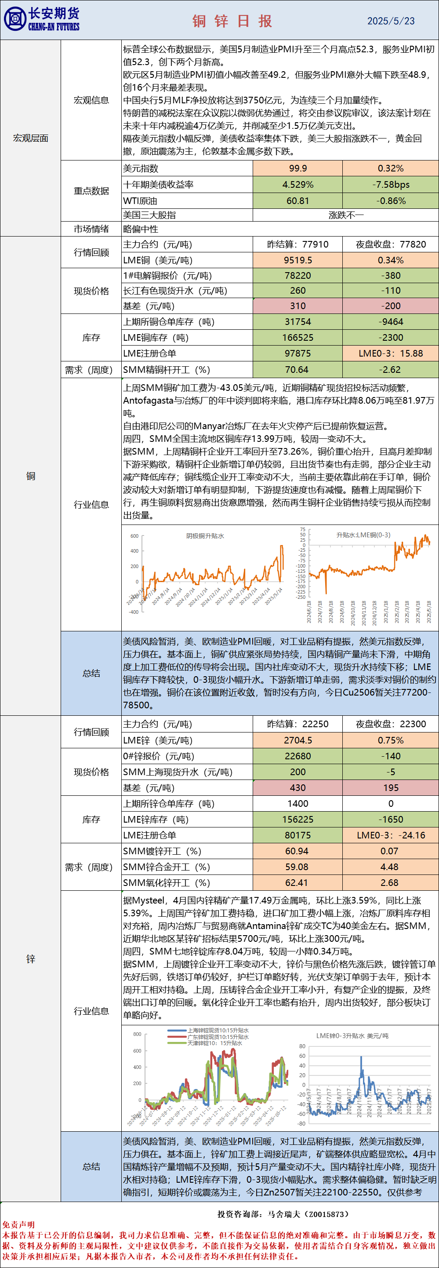Select the SMM上海现货升水 value 200
The height and width of the screenshot is (1268, 439).
298,772
